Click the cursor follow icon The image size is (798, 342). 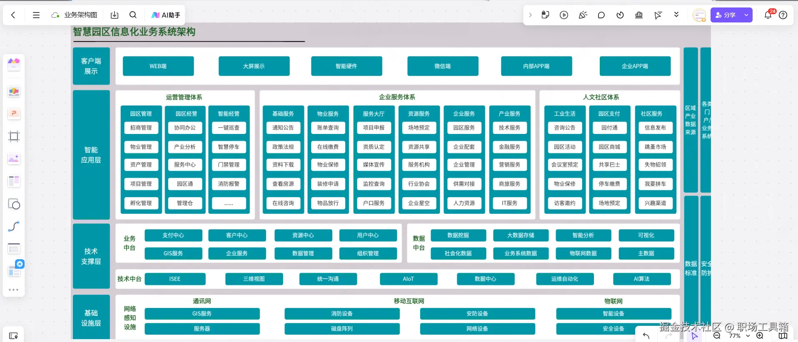click(x=658, y=15)
